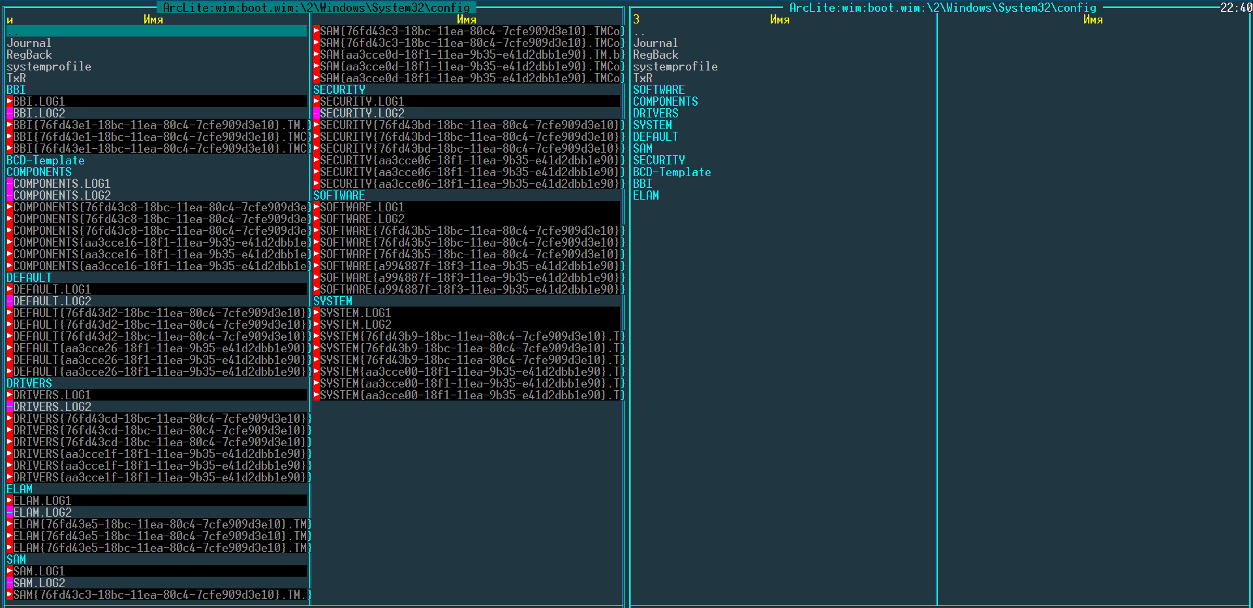Click the red arrow marker beside BBI.LOG1
The height and width of the screenshot is (608, 1253).
pyautogui.click(x=9, y=102)
